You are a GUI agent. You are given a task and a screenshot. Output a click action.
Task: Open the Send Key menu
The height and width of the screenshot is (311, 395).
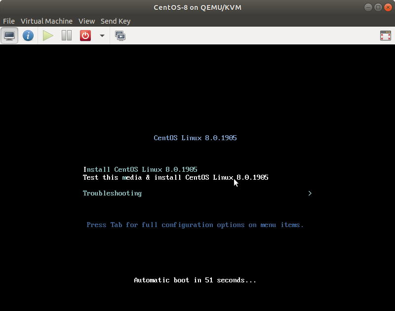pos(116,21)
